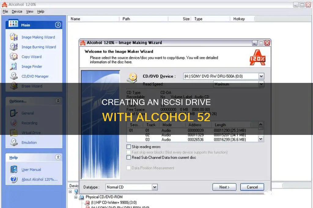Click the Size column header
The width and height of the screenshot is (313, 208).
[x=180, y=19]
